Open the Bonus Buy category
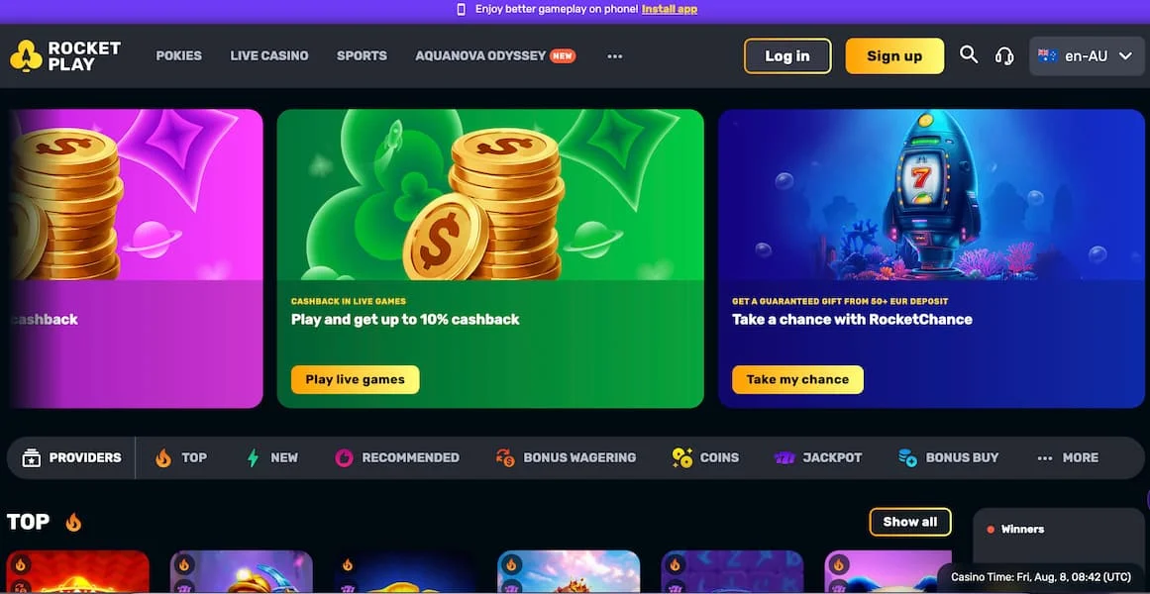This screenshot has height=594, width=1150. [948, 457]
